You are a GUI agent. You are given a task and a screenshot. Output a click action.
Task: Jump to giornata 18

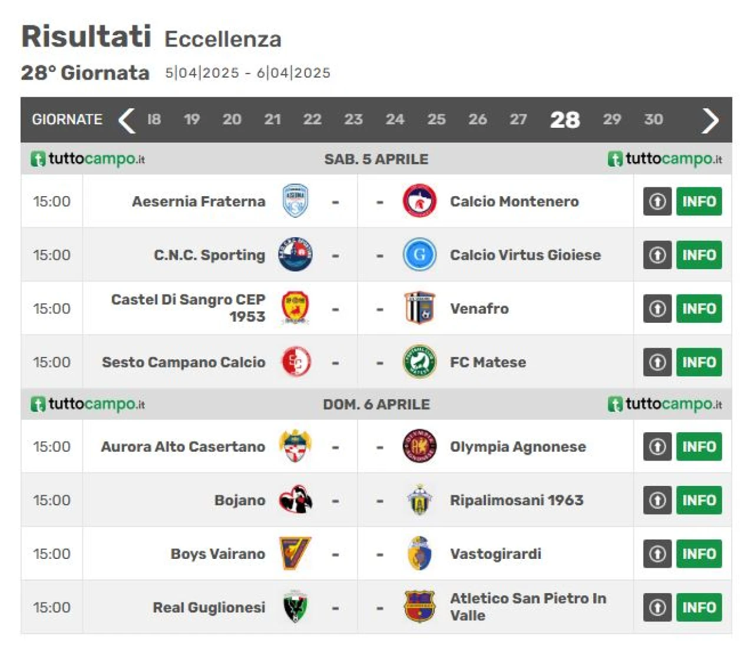click(154, 120)
